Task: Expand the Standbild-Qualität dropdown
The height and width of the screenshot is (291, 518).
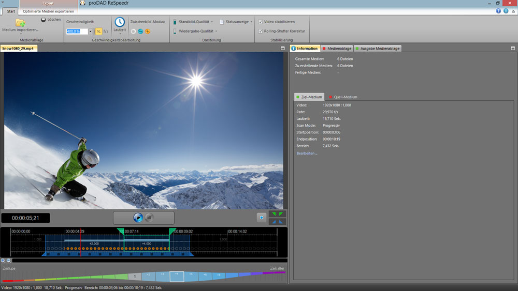Action: (212, 22)
